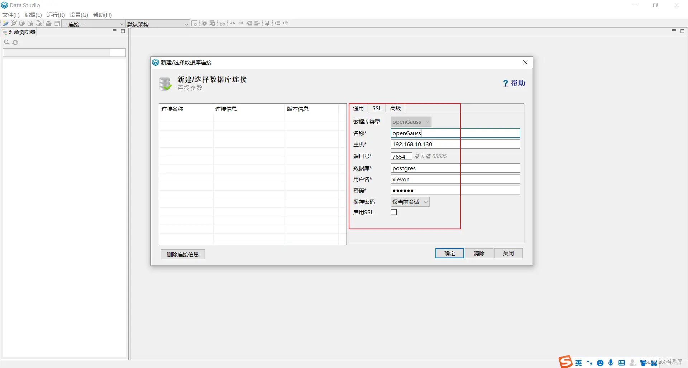This screenshot has width=688, height=368.
Task: Click the 清除 button
Action: (x=479, y=253)
